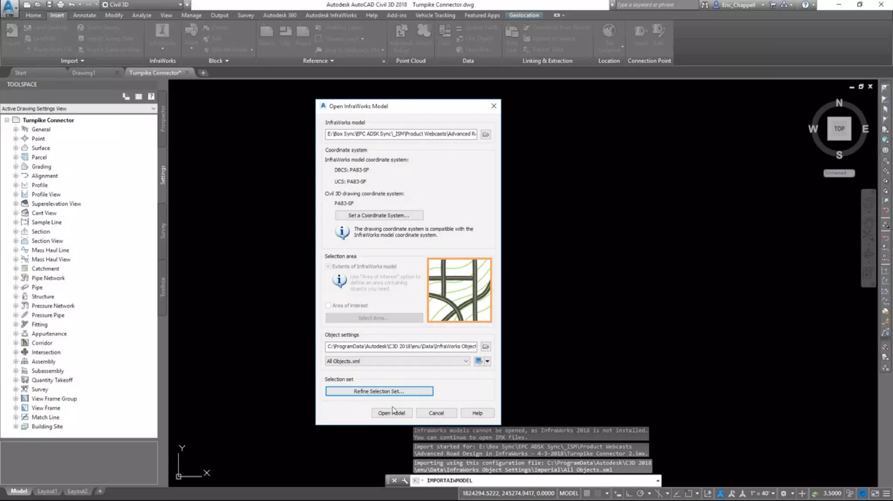
Task: Expand the Pipe Network tree node
Action: 16,278
